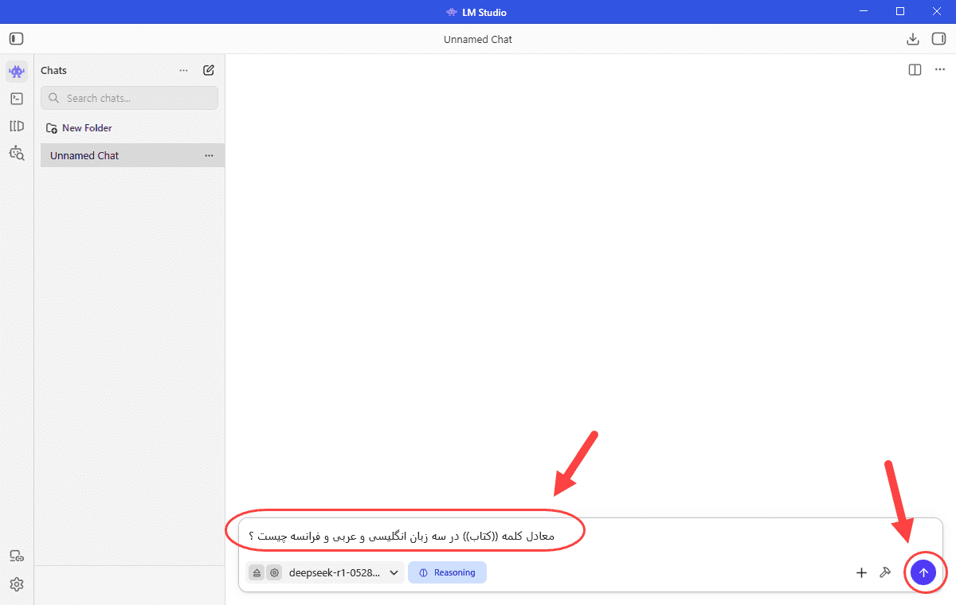
Task: Open the downloads icon in top bar
Action: click(914, 39)
